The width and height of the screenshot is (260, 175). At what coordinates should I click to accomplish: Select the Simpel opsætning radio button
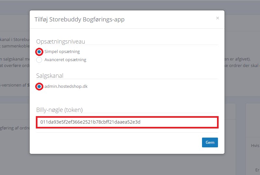(x=39, y=52)
